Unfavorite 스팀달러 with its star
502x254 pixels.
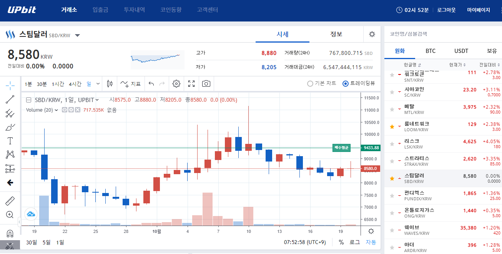pos(392,178)
